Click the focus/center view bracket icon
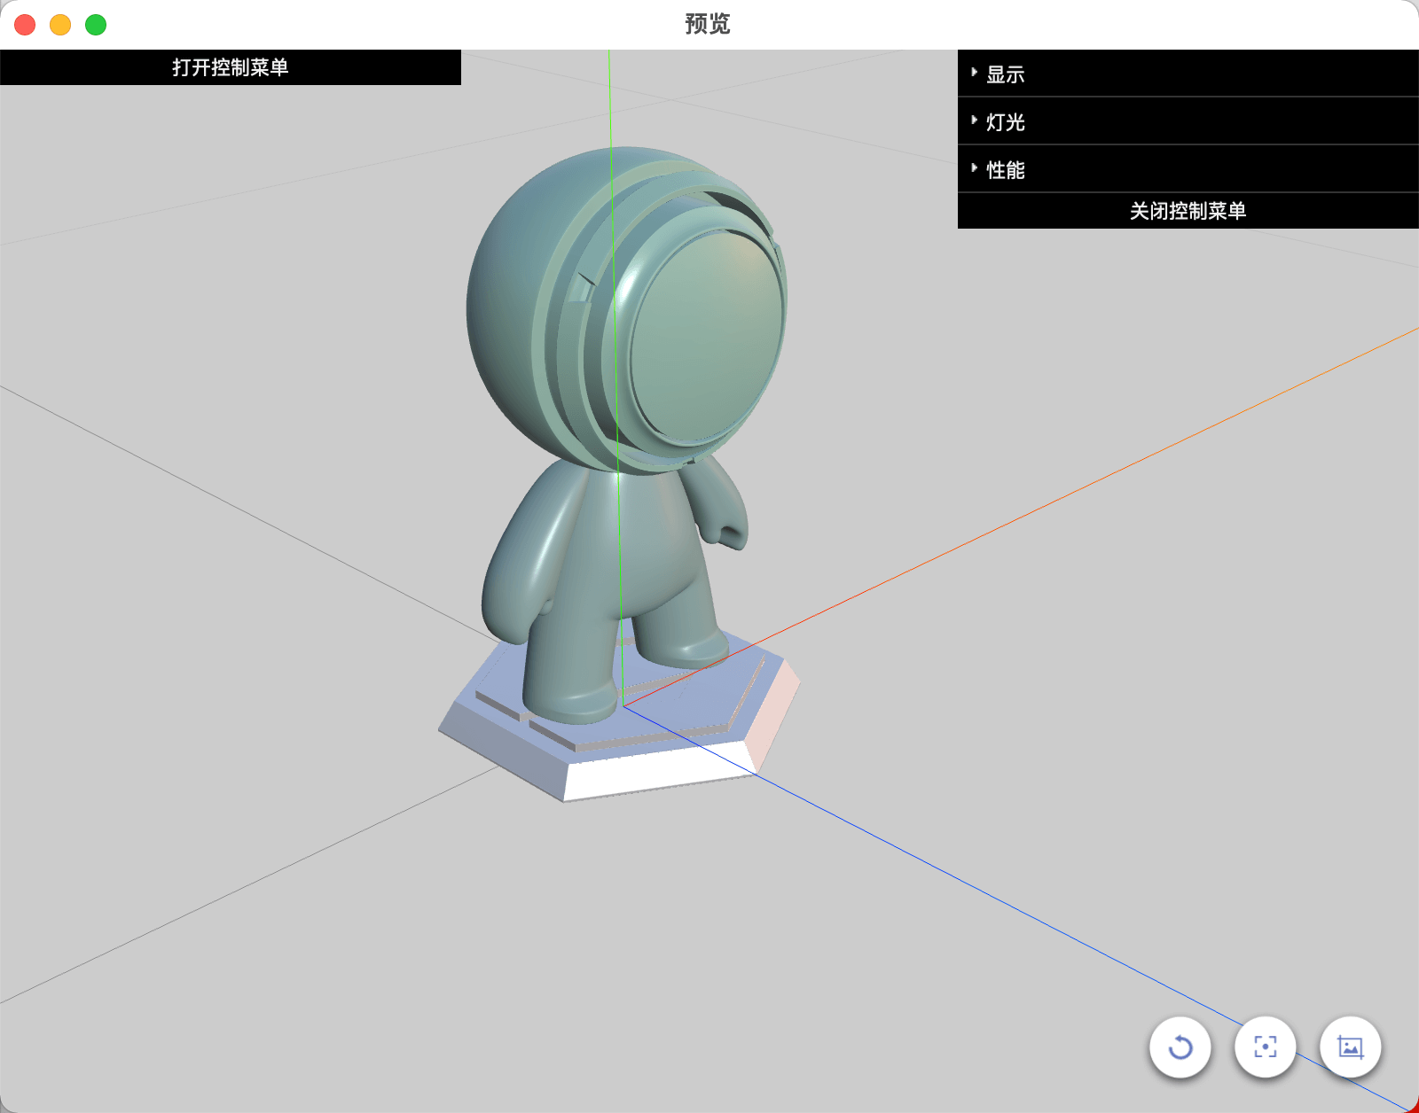 (x=1266, y=1047)
